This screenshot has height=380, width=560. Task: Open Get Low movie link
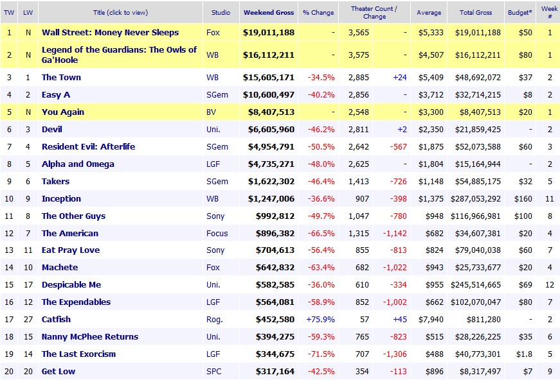(59, 372)
